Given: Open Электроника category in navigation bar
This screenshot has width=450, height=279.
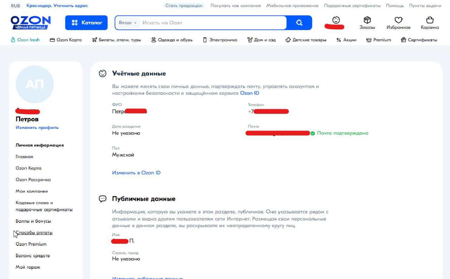Looking at the screenshot, I should tap(220, 40).
